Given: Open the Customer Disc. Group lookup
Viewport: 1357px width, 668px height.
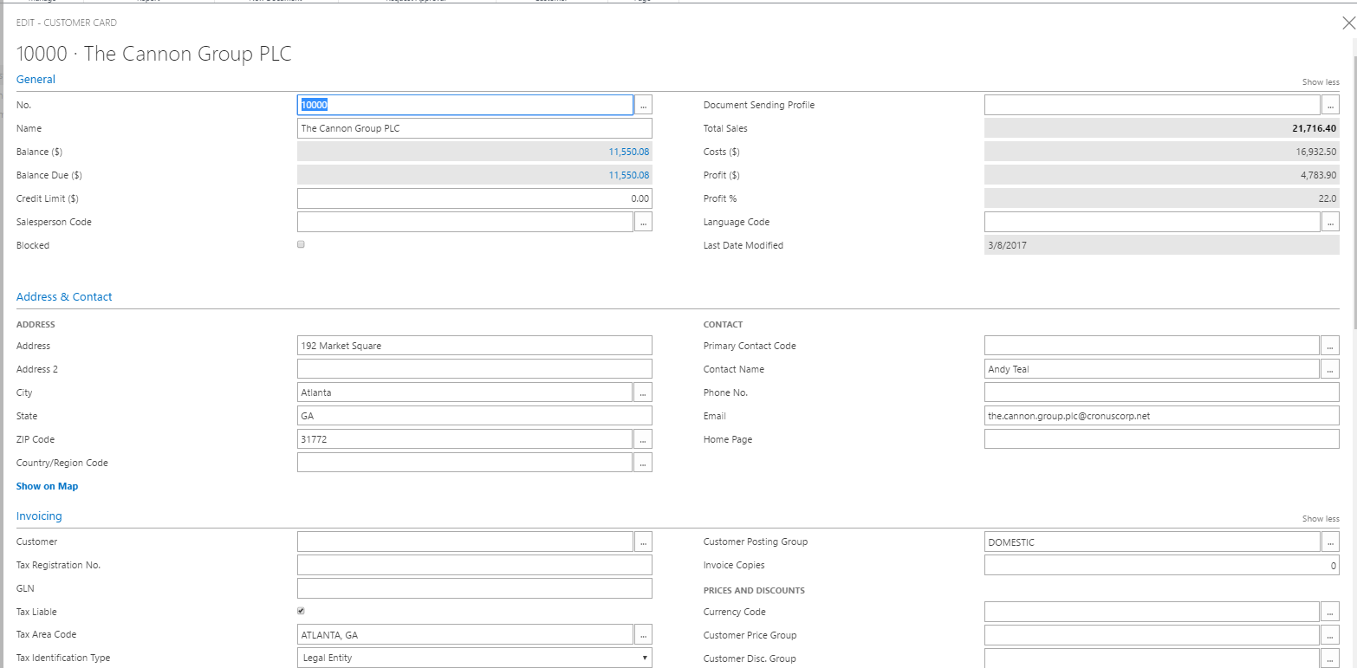Looking at the screenshot, I should tap(1331, 658).
